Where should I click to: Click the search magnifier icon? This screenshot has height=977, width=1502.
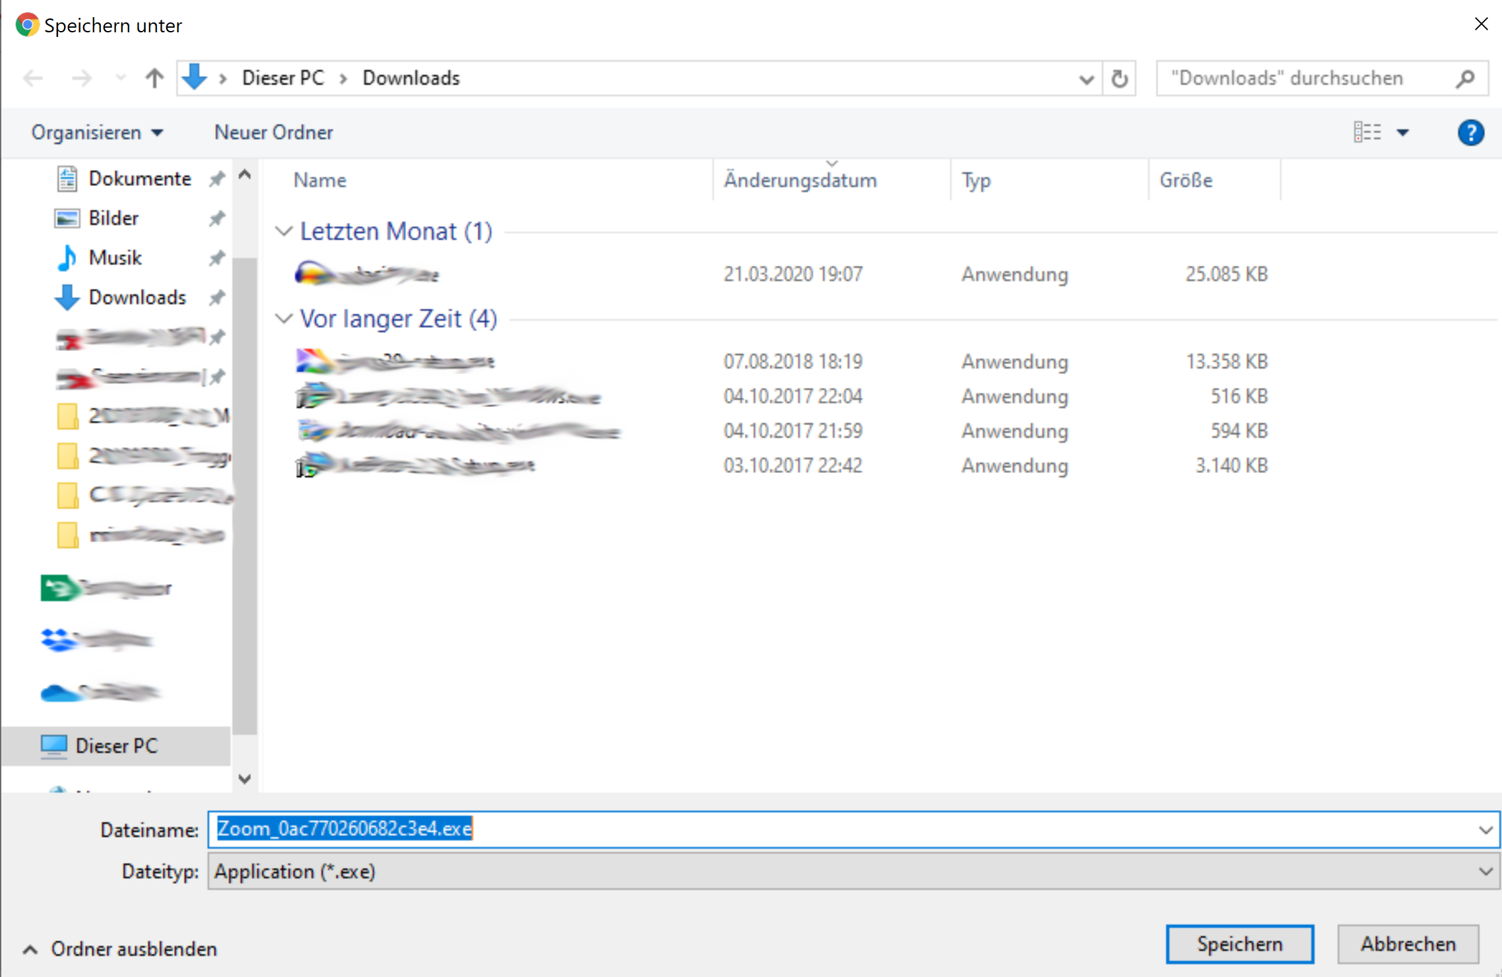click(x=1465, y=79)
